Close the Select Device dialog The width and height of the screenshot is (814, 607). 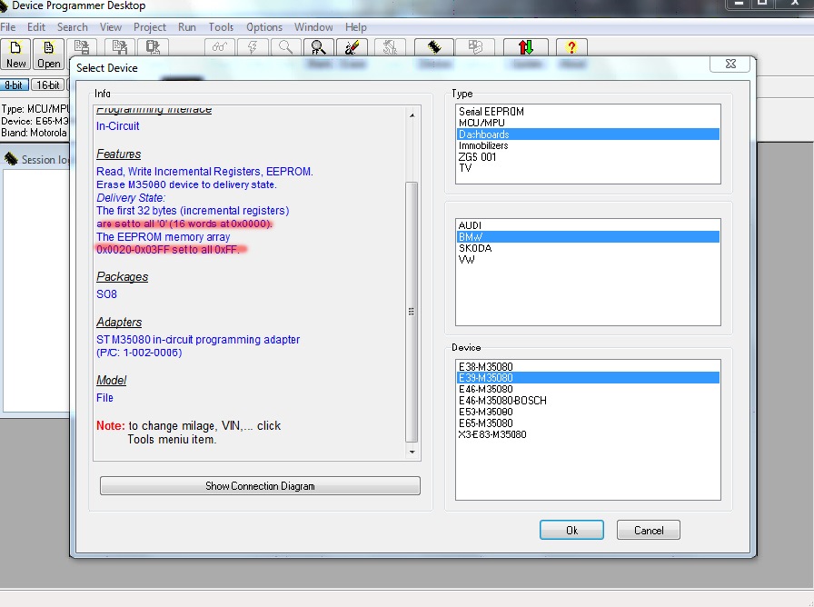730,64
